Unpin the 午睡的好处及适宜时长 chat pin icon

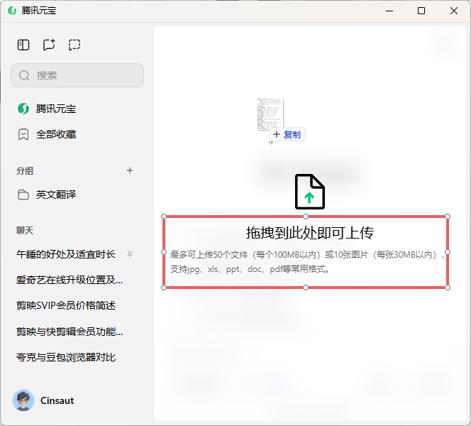[130, 254]
